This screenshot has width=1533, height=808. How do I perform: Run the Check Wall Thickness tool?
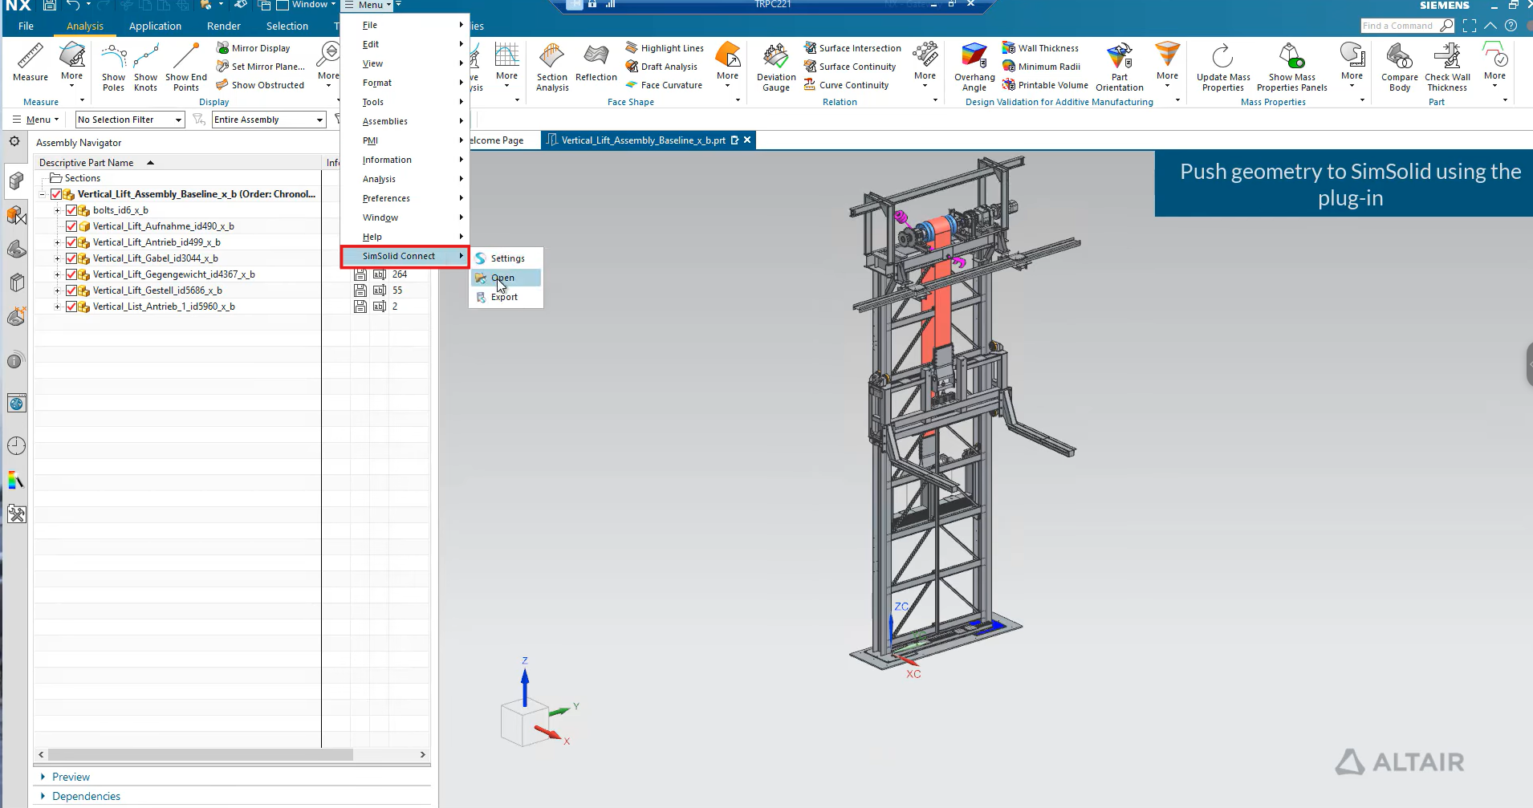tap(1448, 58)
